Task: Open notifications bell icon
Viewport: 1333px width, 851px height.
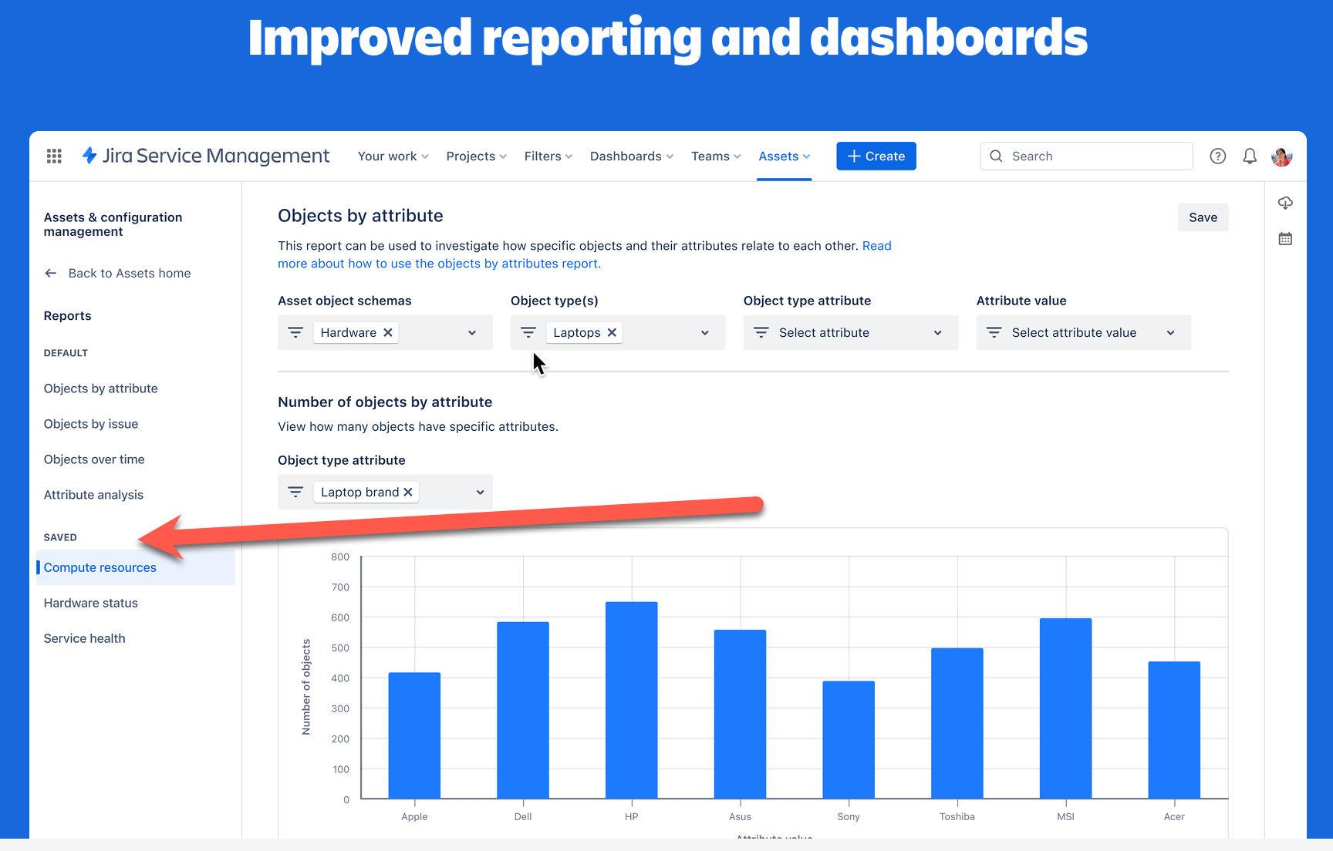Action: click(x=1250, y=156)
